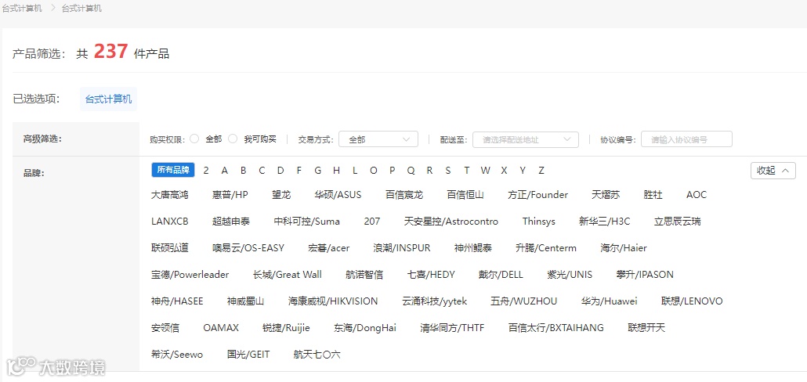Filter brands by letter Z

click(x=541, y=171)
